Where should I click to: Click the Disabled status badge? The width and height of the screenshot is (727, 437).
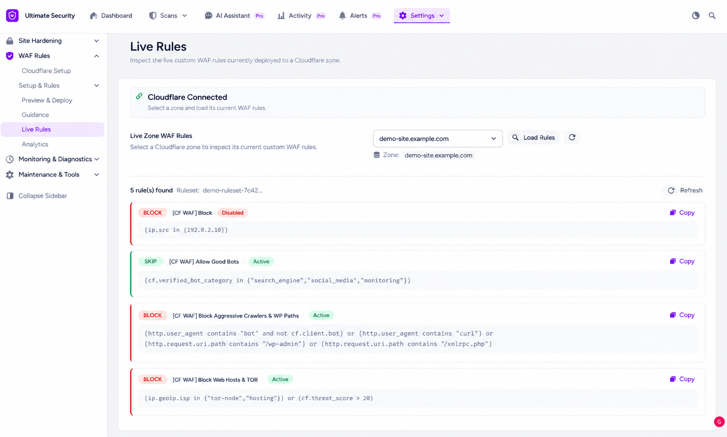point(232,213)
